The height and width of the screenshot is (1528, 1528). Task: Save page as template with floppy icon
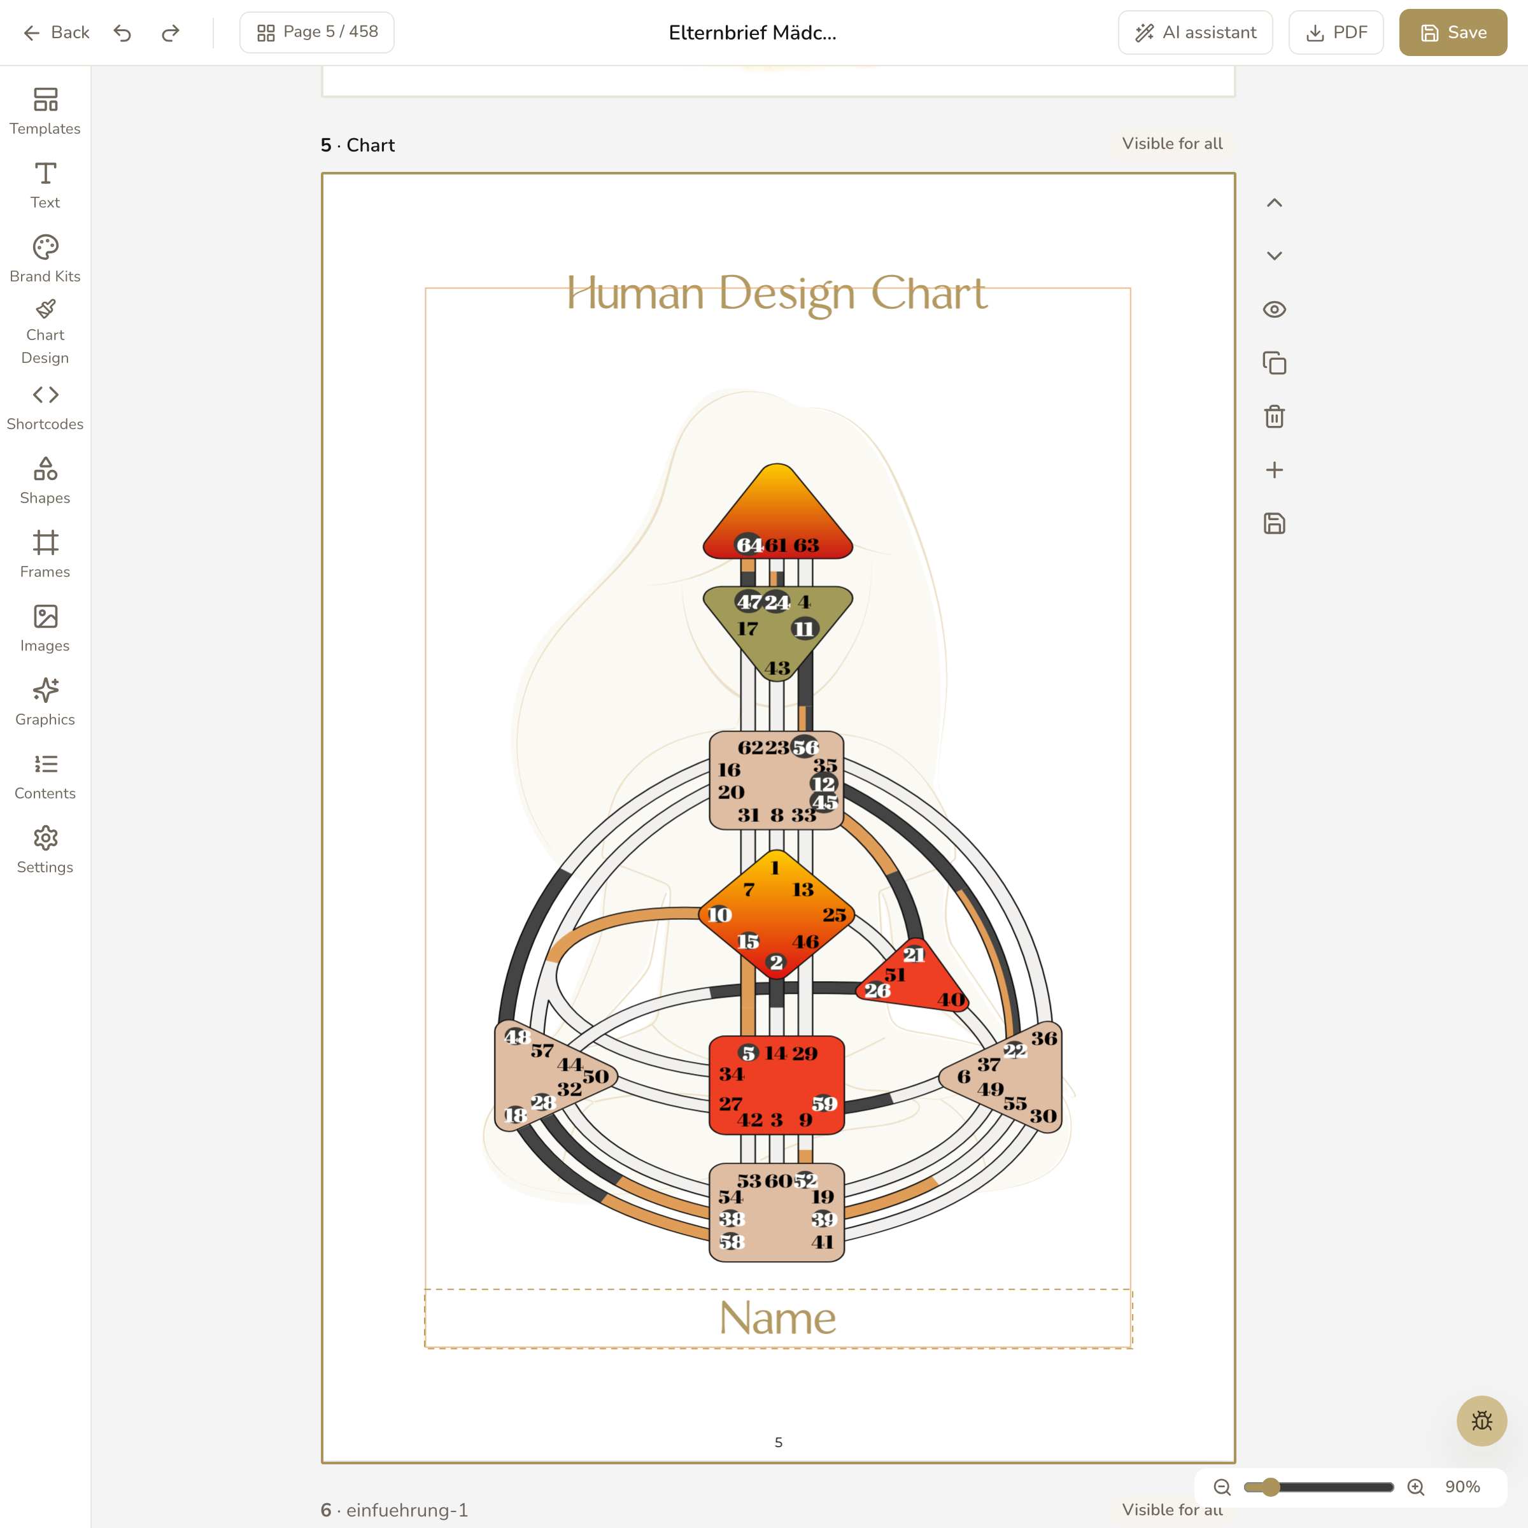(1274, 523)
